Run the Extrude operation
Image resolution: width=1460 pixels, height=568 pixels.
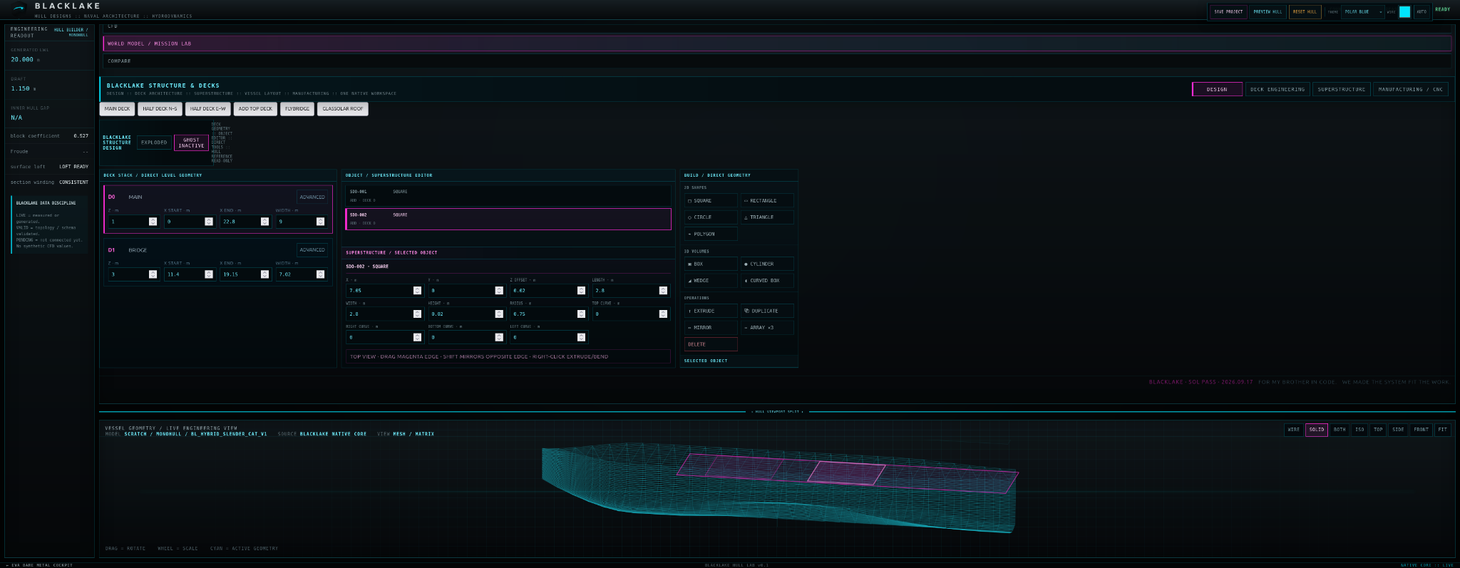pyautogui.click(x=710, y=311)
